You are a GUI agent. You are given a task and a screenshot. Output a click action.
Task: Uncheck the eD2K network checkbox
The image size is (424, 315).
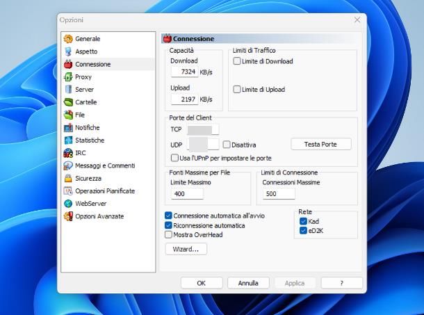coord(303,231)
